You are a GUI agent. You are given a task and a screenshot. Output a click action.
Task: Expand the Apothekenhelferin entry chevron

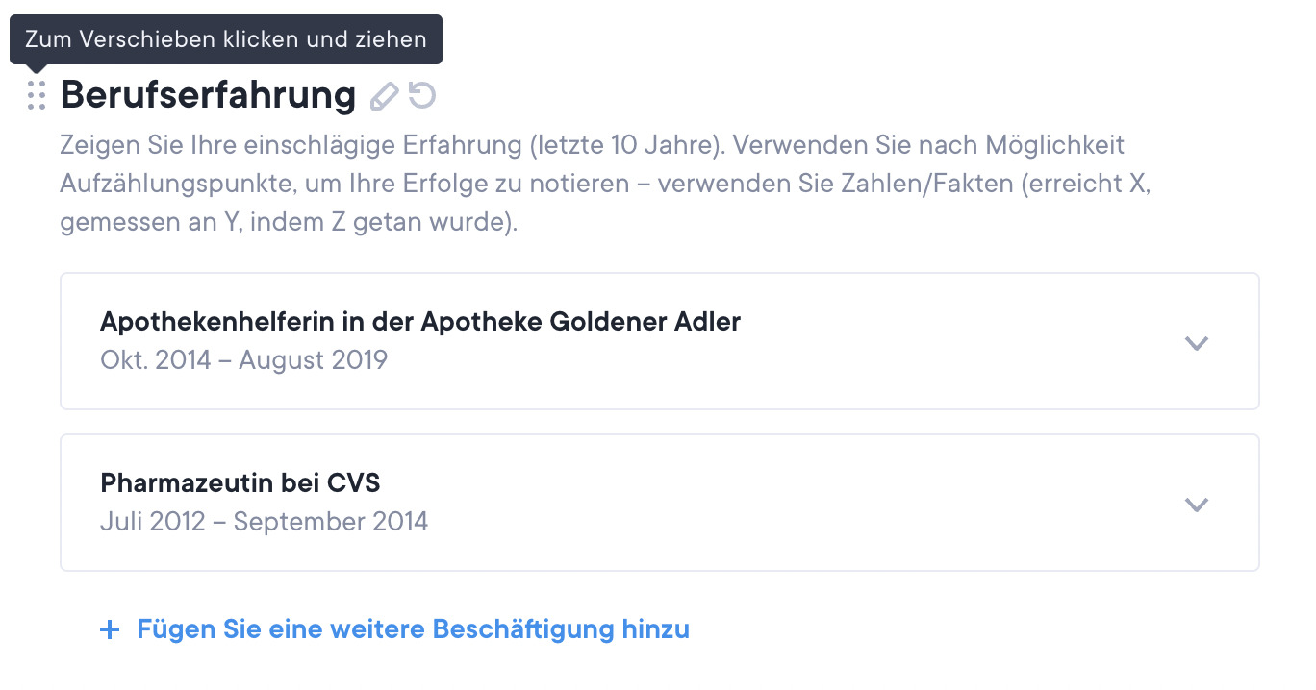[1196, 343]
